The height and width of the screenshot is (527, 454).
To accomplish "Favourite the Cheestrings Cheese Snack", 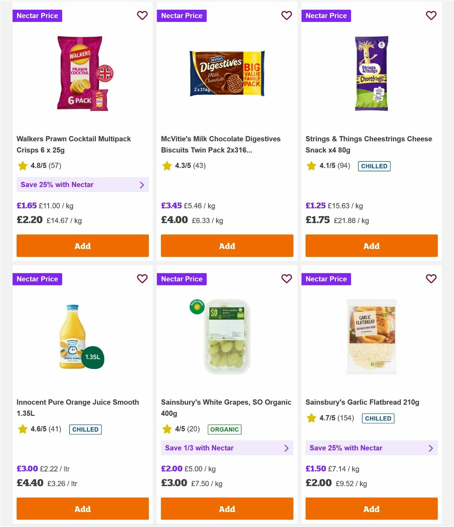I will pos(431,16).
